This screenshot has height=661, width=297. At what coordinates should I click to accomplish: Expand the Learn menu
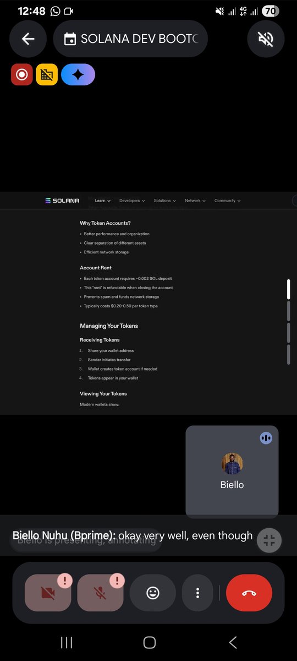point(102,201)
